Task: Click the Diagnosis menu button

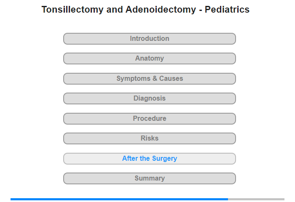Action: [150, 98]
